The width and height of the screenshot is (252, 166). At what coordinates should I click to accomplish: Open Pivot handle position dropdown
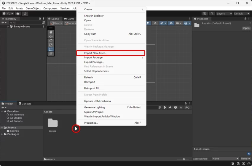[56, 23]
